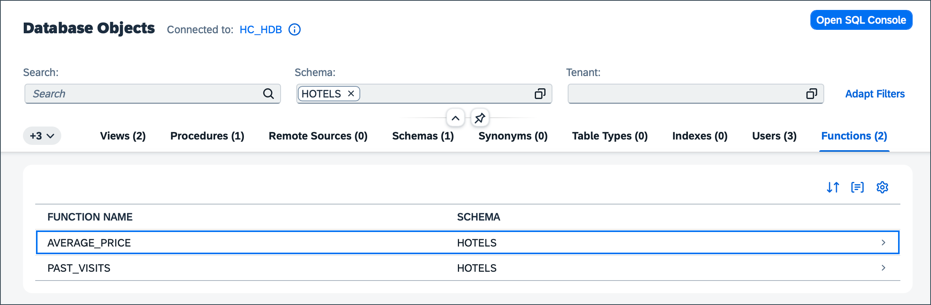Collapse the filter header section
931x305 pixels.
(x=455, y=118)
